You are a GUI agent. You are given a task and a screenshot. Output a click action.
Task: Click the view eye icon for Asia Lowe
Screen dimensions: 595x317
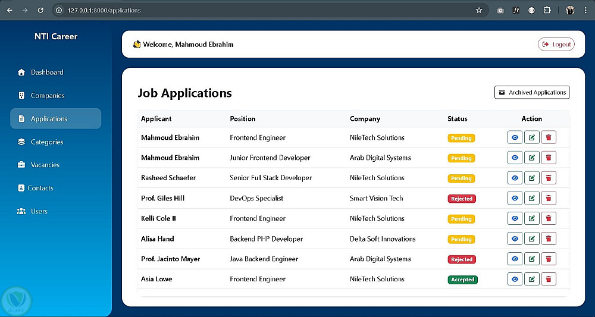pyautogui.click(x=515, y=279)
